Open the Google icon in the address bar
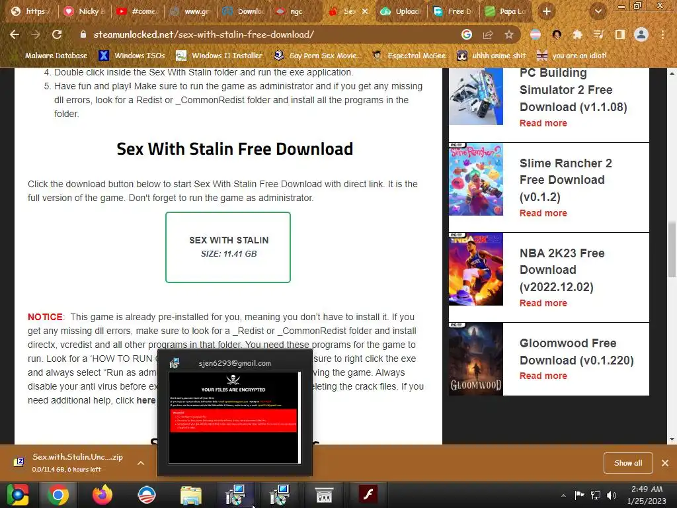The image size is (677, 508). pyautogui.click(x=466, y=34)
